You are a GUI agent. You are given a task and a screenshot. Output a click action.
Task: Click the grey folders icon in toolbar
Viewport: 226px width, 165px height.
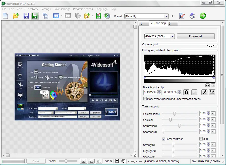[x=78, y=16]
